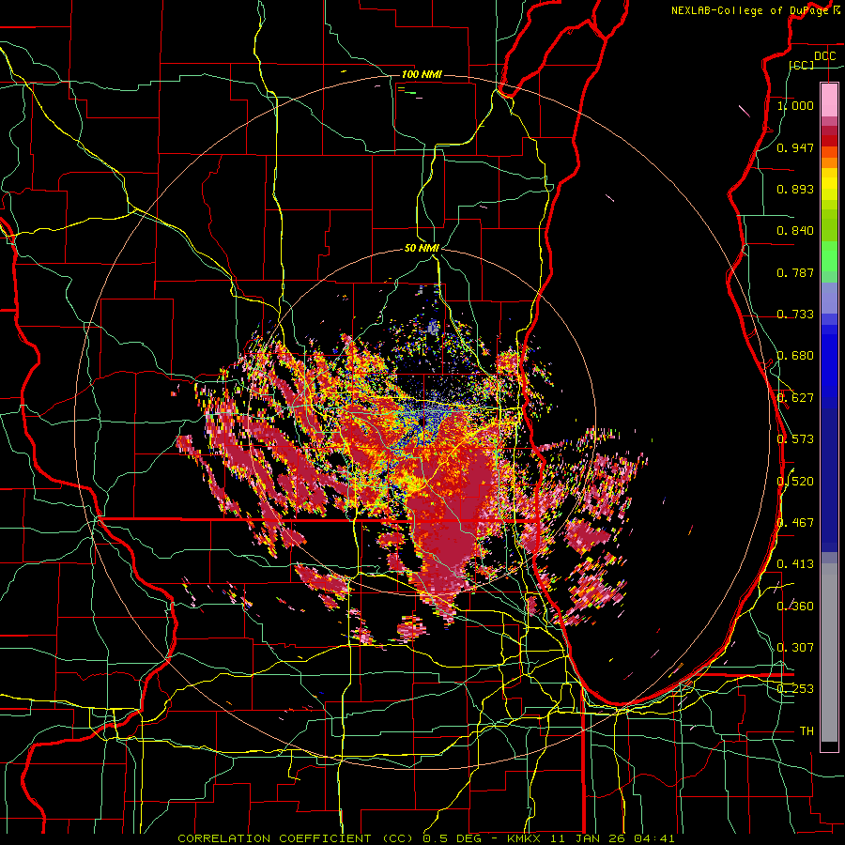Click the CORRELATION COEFFICIENT (CC) caption text
The height and width of the screenshot is (845, 845).
296,838
